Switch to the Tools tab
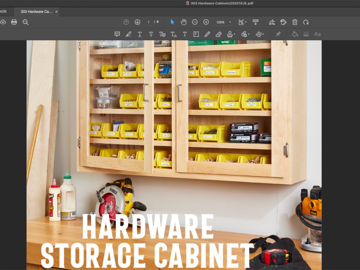 pyautogui.click(x=3, y=11)
